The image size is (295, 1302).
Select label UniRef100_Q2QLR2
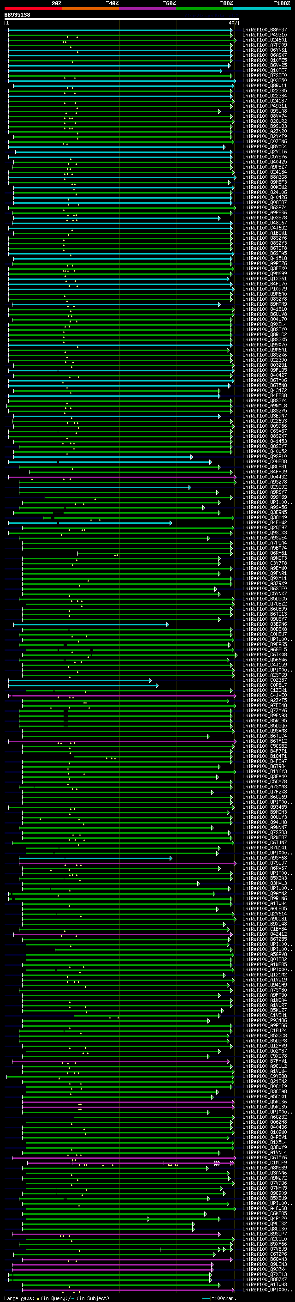pyautogui.click(x=265, y=121)
